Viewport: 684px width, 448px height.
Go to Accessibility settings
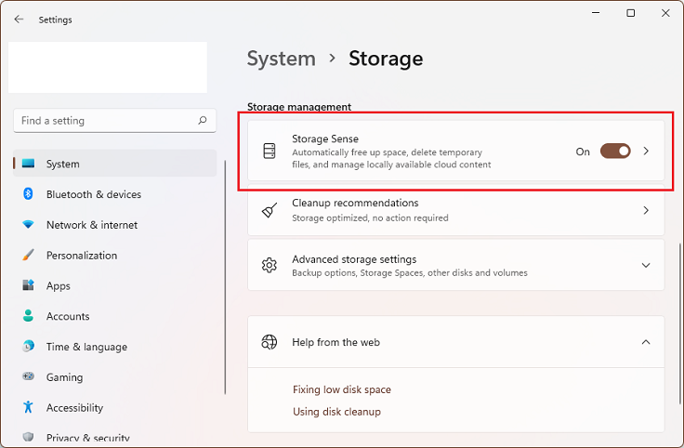114,407
